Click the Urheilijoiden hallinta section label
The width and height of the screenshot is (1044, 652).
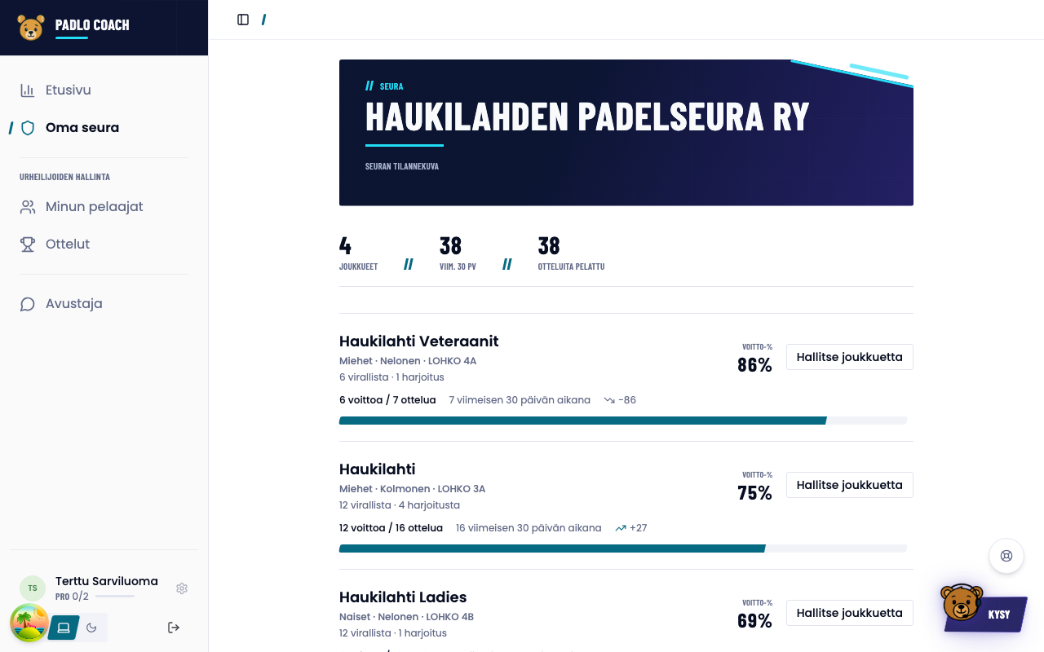[x=65, y=177]
